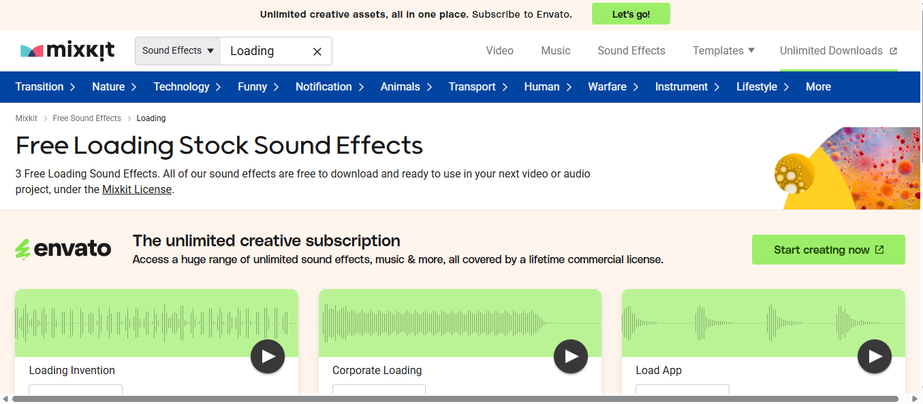Expand the More categories menu
This screenshot has width=923, height=404.
pyautogui.click(x=818, y=86)
